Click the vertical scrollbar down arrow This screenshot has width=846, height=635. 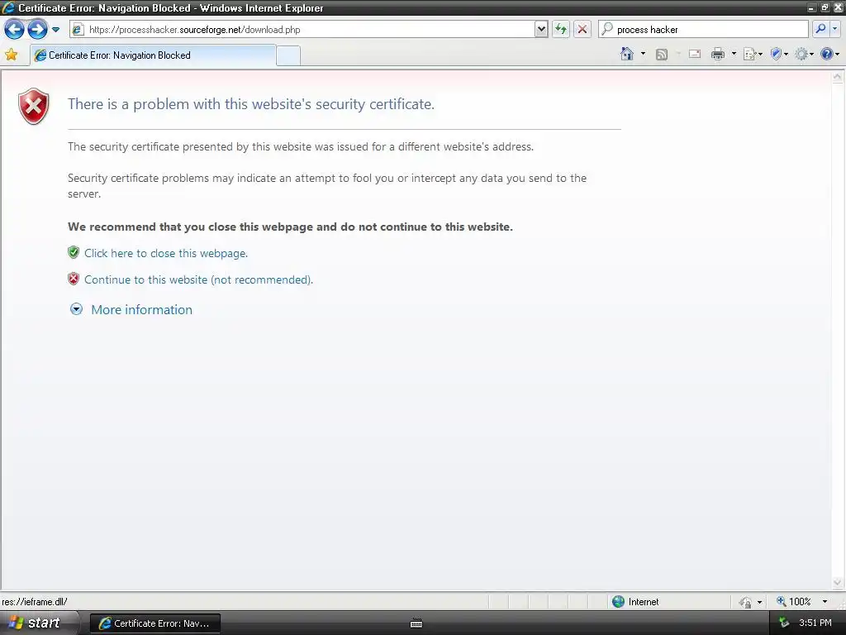pos(838,583)
